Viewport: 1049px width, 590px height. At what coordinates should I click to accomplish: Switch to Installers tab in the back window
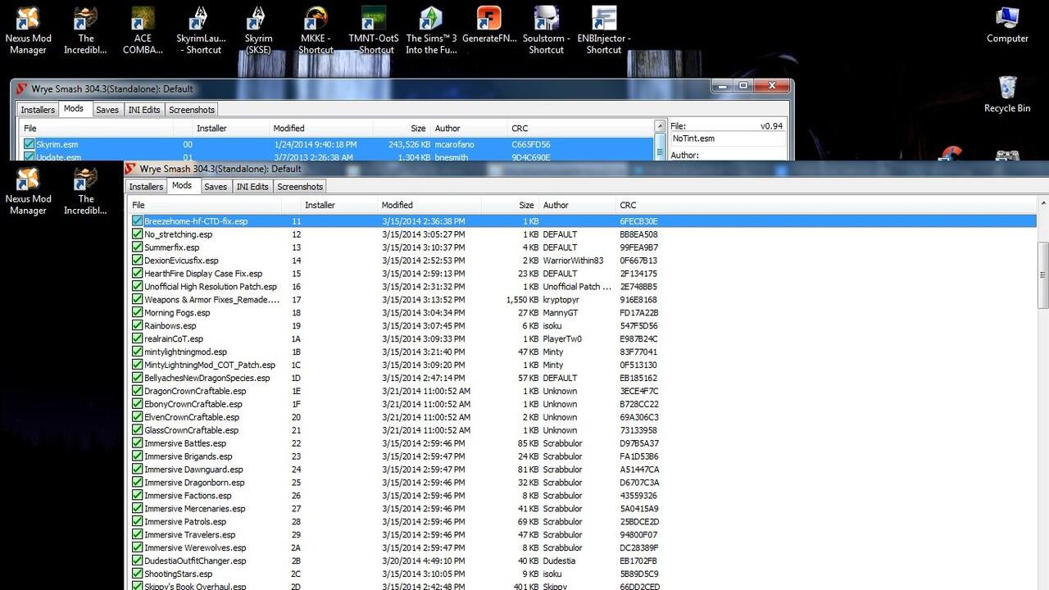(x=38, y=110)
